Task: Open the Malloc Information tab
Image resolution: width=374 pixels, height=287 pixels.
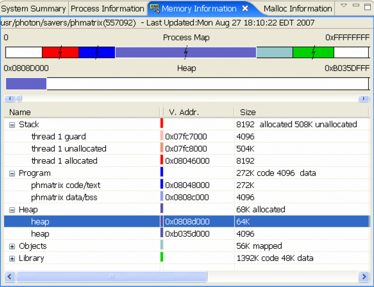Action: 298,8
